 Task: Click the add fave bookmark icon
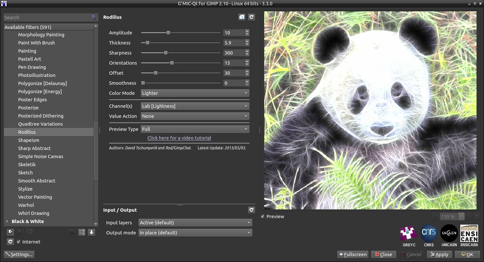pyautogui.click(x=10, y=232)
